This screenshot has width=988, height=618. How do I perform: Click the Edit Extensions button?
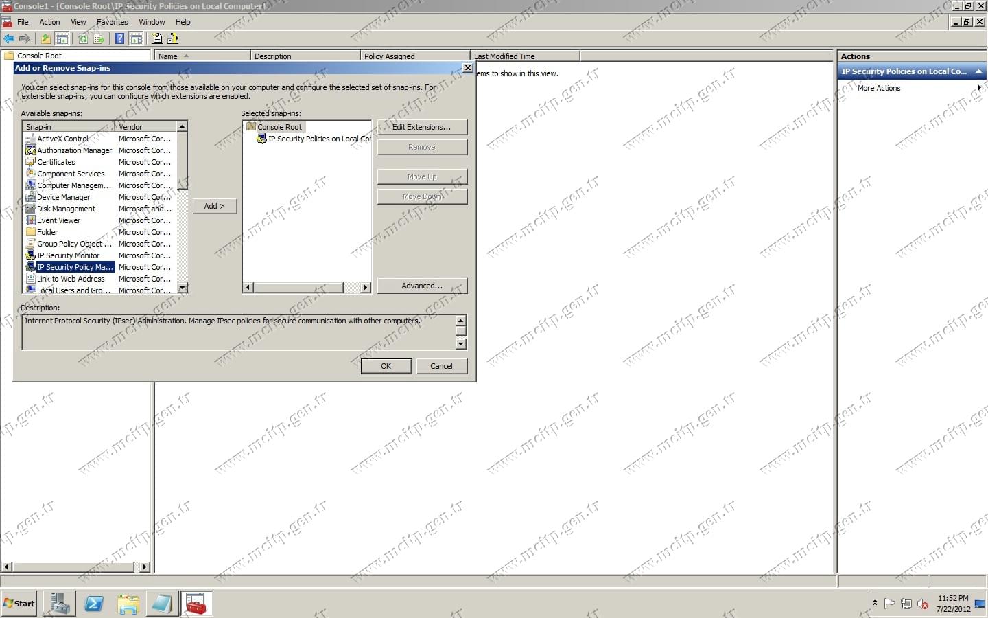click(422, 127)
